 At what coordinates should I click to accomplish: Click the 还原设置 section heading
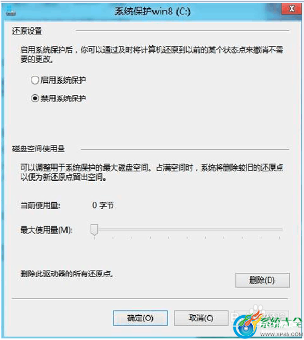(x=27, y=31)
